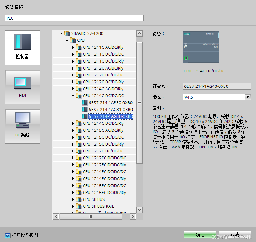Click module icon of 6ES7 214-1AE30-0XB0
The image size is (256, 242).
[x=84, y=103]
